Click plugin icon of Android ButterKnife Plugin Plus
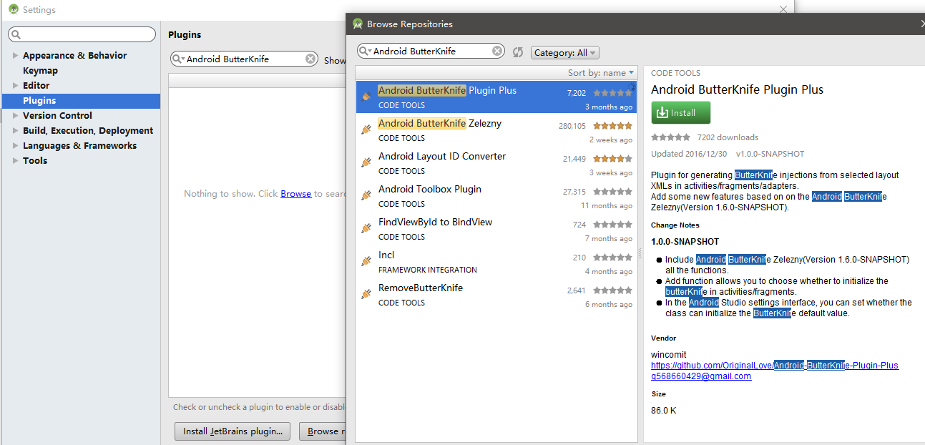The height and width of the screenshot is (445, 925). point(366,97)
